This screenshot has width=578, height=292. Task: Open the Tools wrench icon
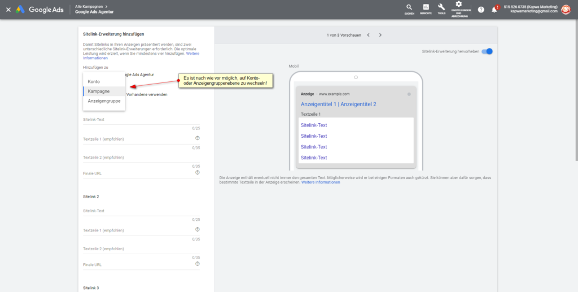coord(441,8)
